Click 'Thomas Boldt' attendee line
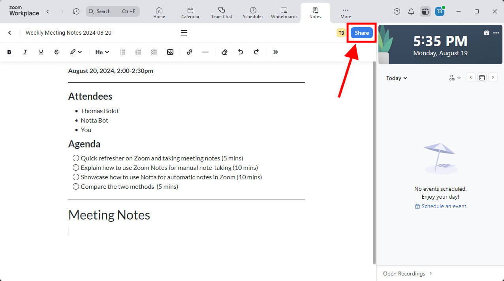Screen dimensions: 504x281 pyautogui.click(x=100, y=111)
